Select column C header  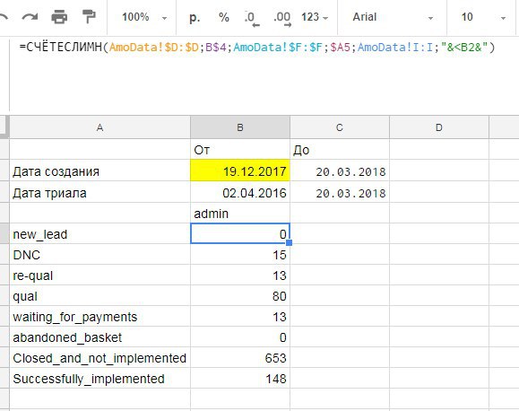coord(340,127)
